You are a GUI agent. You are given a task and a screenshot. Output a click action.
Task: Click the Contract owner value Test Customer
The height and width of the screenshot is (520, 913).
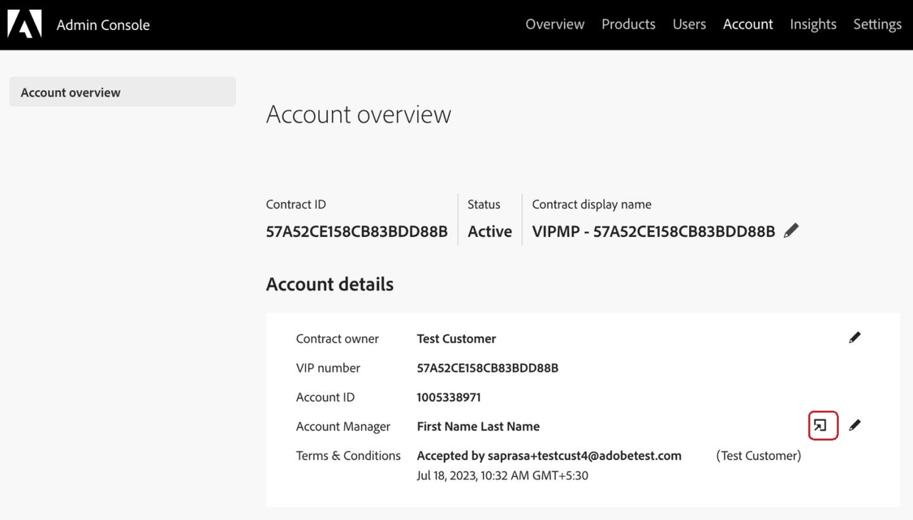click(x=456, y=339)
